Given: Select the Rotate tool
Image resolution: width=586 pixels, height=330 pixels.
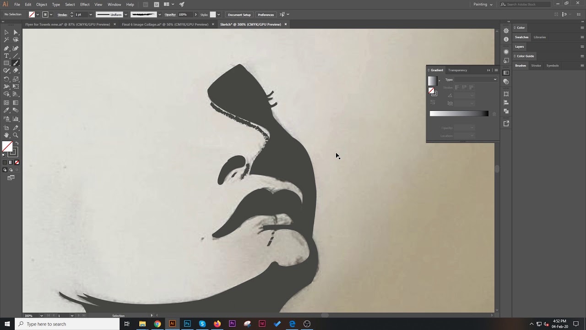Looking at the screenshot, I should coord(6,79).
